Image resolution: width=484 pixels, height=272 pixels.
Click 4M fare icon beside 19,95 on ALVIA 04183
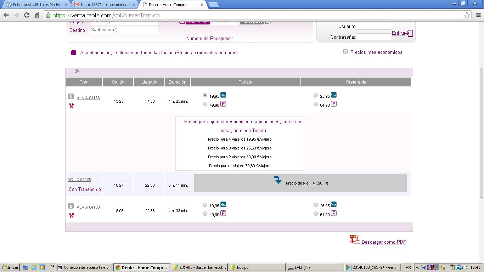223,204
